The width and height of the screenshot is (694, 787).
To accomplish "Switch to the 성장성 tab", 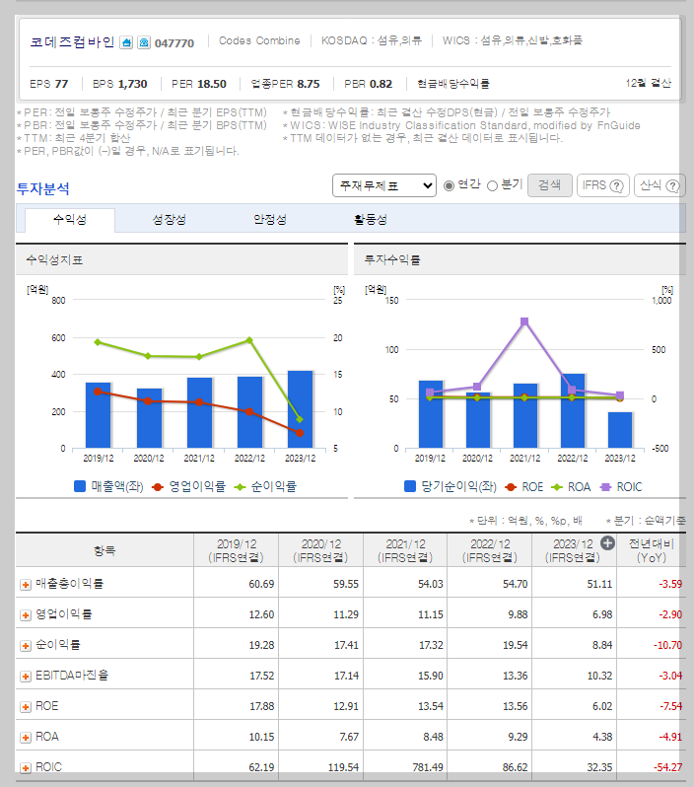I will (170, 219).
